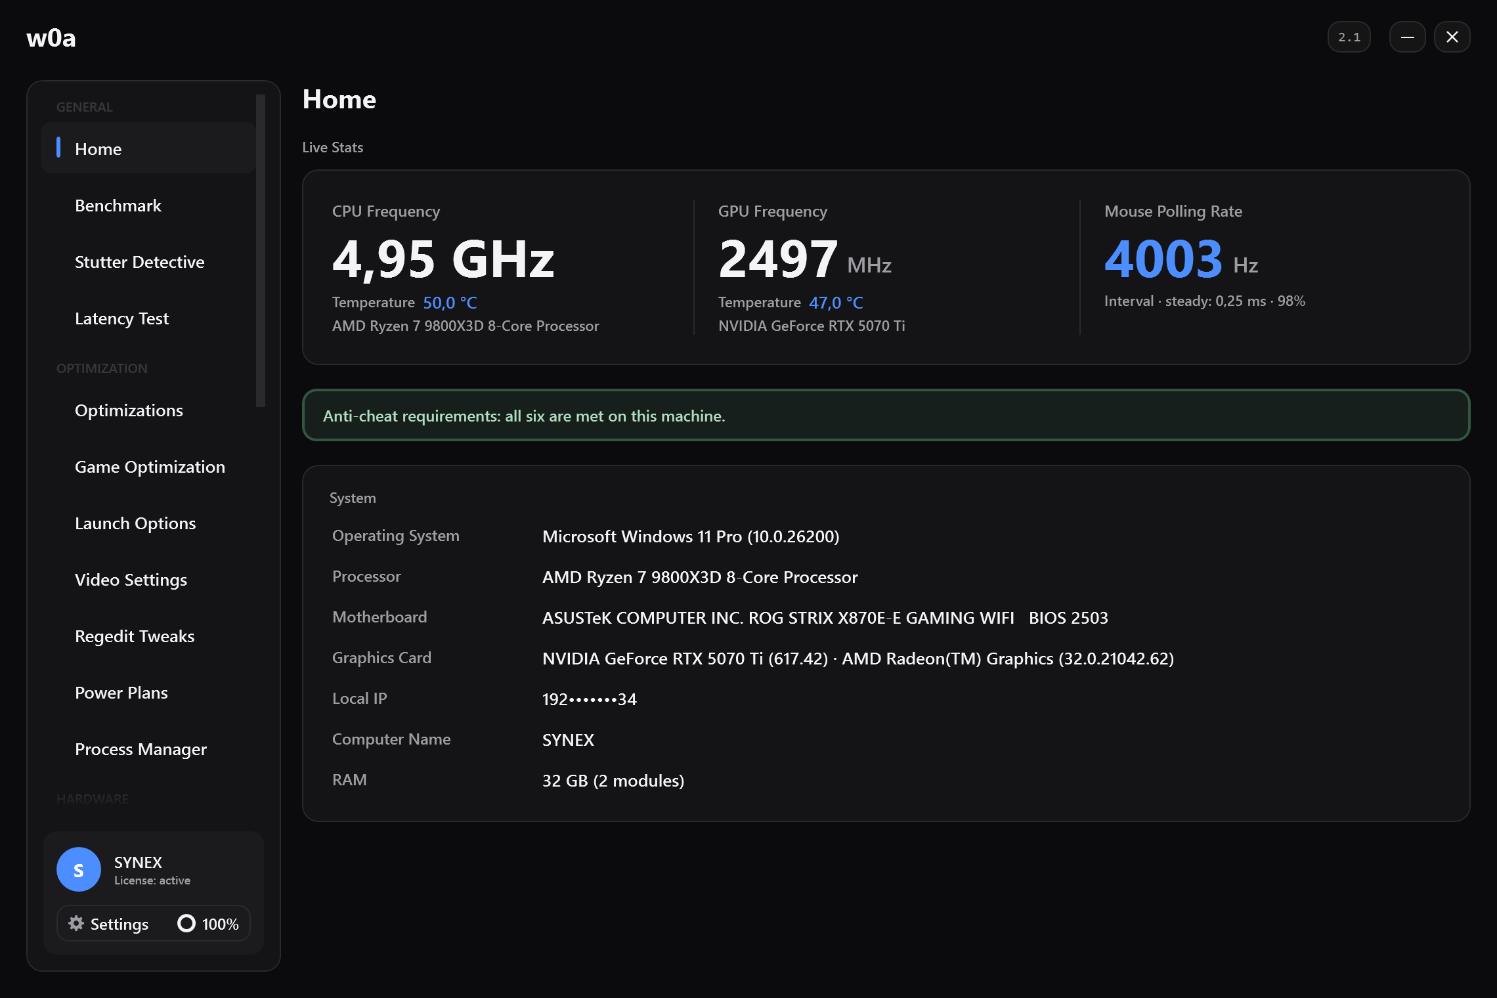Click the RAM 32 GB value
The width and height of the screenshot is (1497, 998).
click(x=613, y=781)
